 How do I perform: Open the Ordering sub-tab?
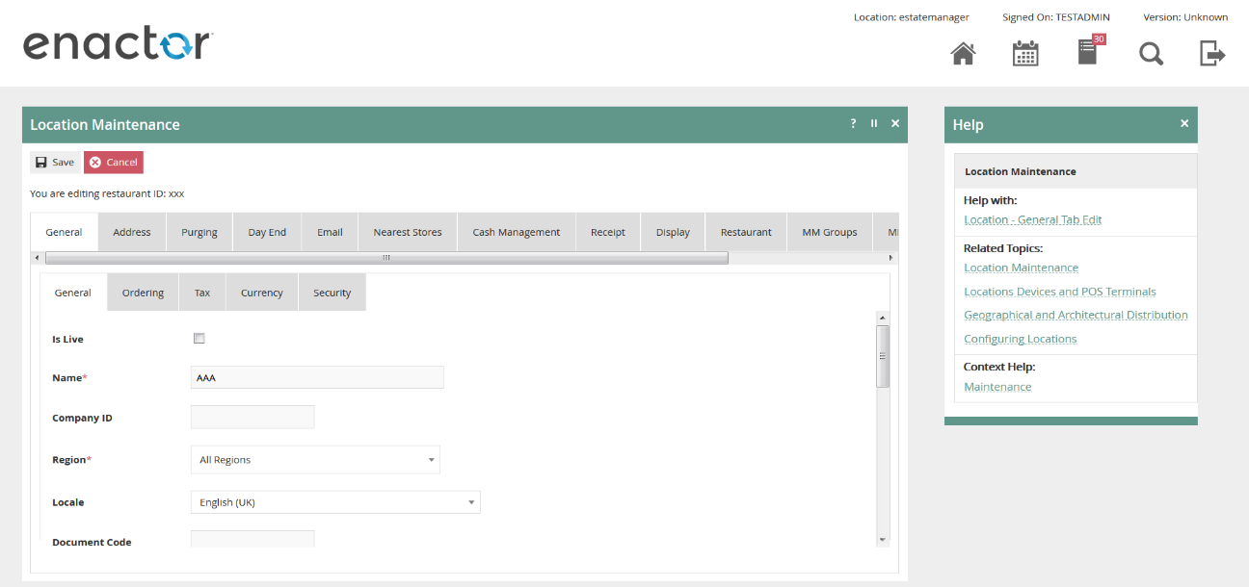[143, 293]
